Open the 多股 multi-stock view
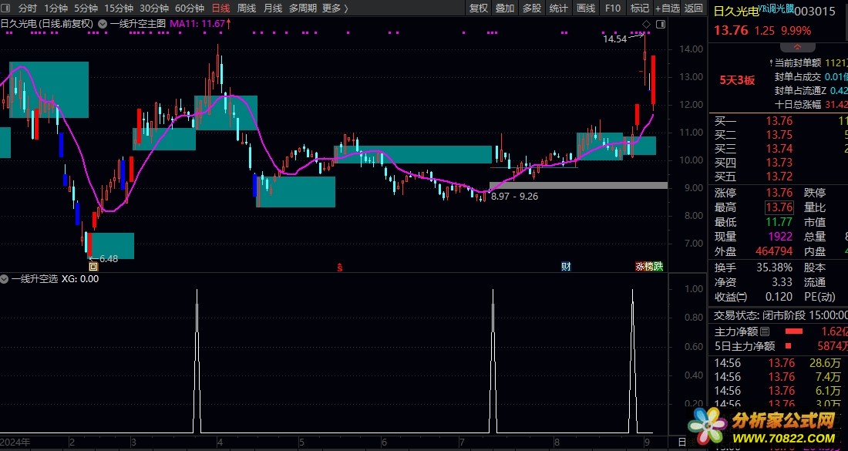 [532, 8]
